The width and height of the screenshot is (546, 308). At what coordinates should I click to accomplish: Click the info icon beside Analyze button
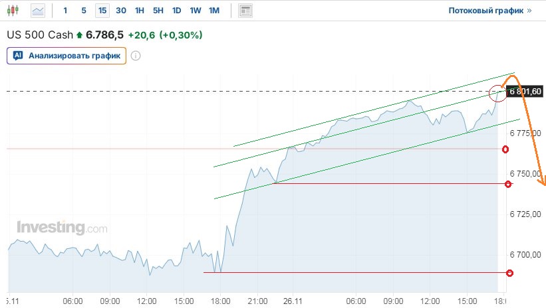[x=136, y=56]
